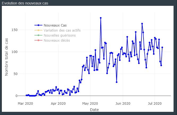Click the Jun 2020 x-axis label
The height and width of the screenshot is (115, 177).
click(x=123, y=104)
